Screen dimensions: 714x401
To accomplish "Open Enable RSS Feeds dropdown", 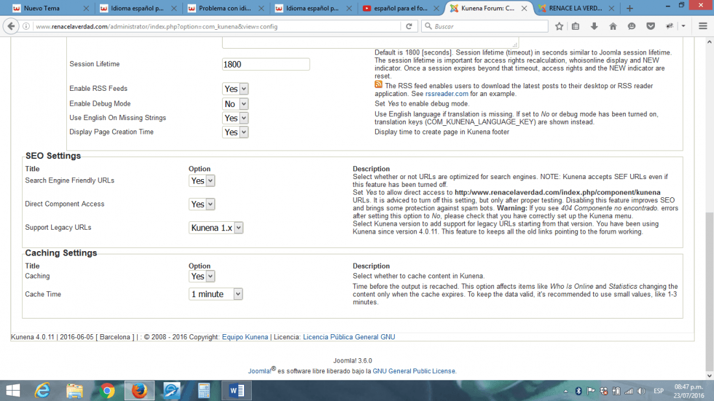I will click(235, 89).
